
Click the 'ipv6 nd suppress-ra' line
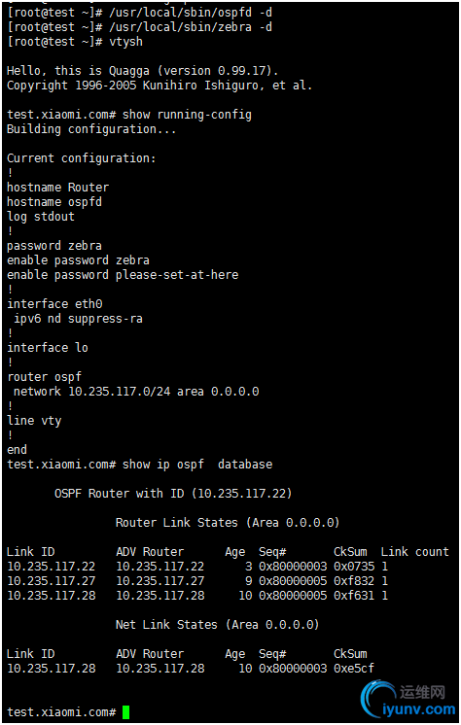click(x=78, y=319)
